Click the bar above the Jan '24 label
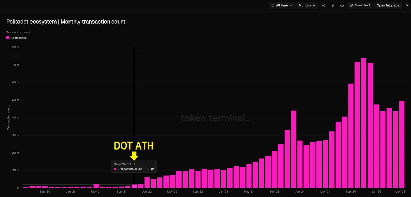This screenshot has width=411, height=197. tap(300, 164)
